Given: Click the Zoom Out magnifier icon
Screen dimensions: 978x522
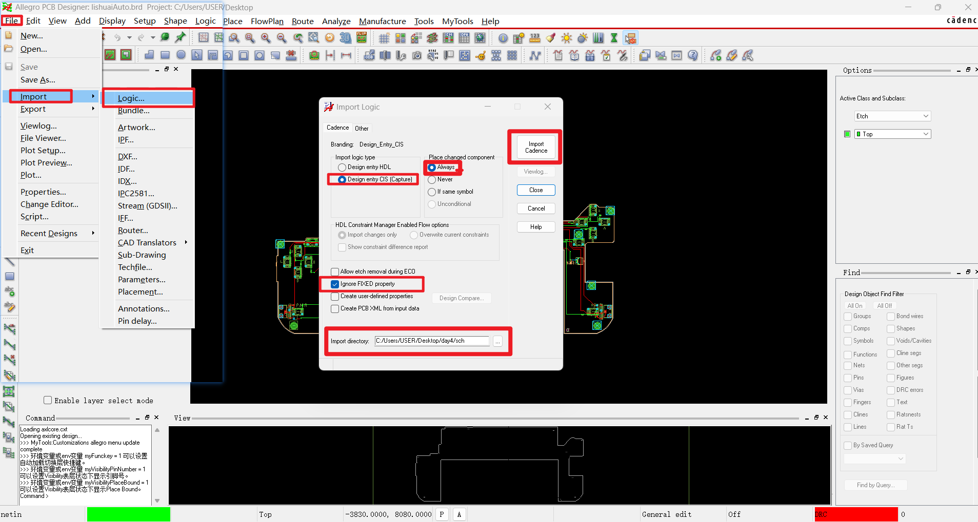Looking at the screenshot, I should (282, 38).
